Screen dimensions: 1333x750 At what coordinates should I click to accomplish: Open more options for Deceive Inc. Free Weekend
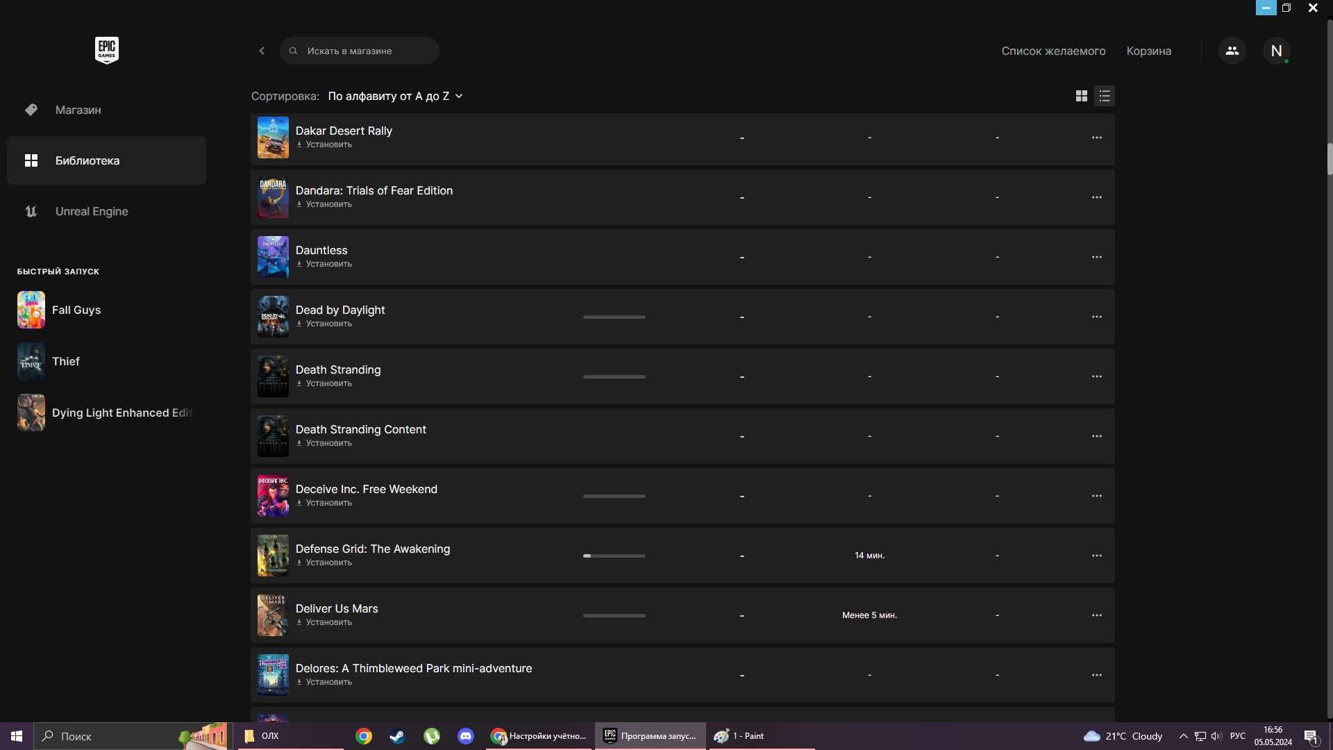(x=1097, y=496)
